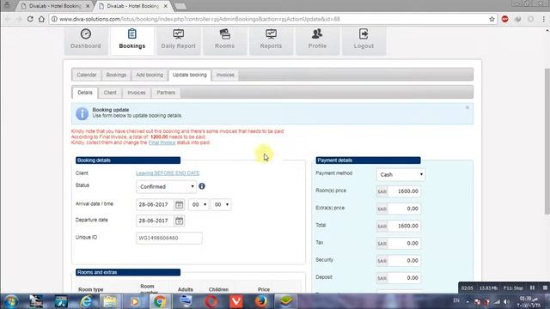
Task: Open the Chrome menu button
Action: (544, 19)
